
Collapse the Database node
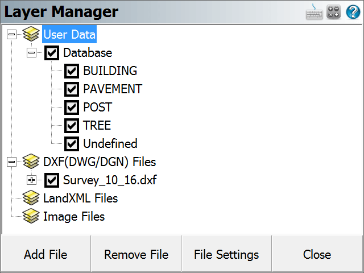coord(32,53)
